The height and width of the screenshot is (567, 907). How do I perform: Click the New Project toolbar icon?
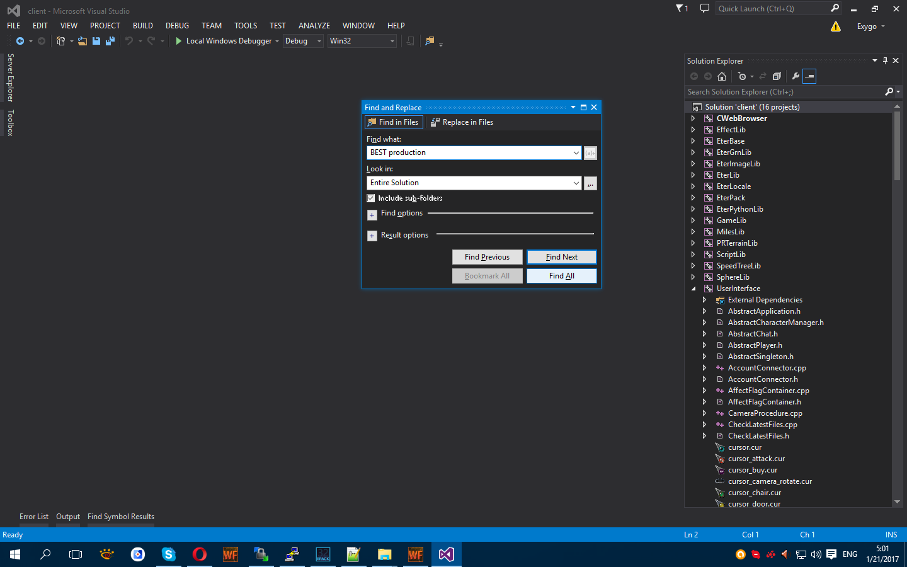click(61, 41)
